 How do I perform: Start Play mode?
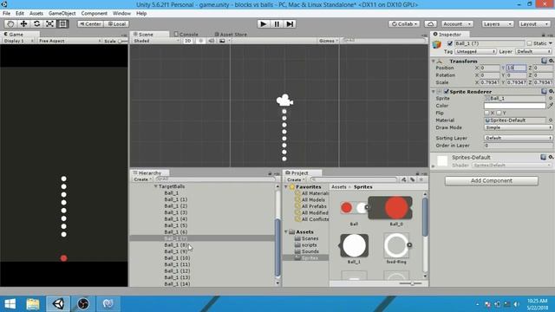pos(263,23)
